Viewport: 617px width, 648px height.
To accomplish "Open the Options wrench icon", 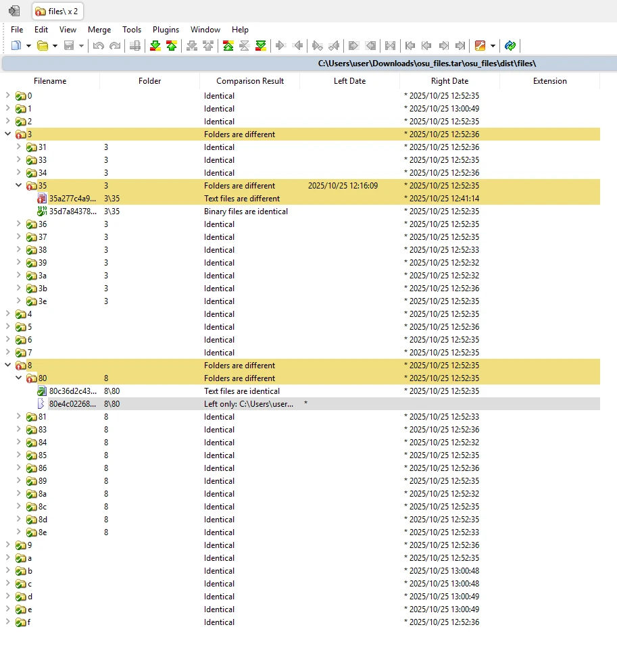I will 480,46.
